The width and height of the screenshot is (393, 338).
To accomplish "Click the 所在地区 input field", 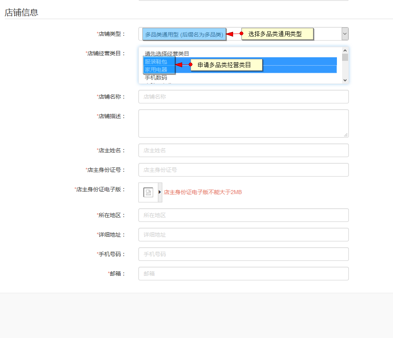I will (x=243, y=215).
